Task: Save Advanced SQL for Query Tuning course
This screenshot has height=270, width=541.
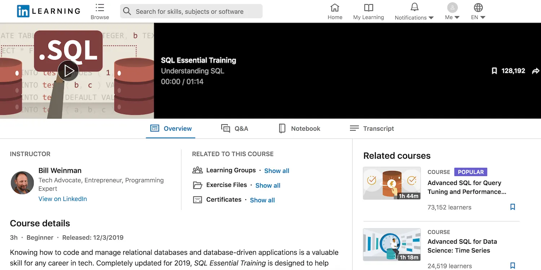Action: [513, 207]
